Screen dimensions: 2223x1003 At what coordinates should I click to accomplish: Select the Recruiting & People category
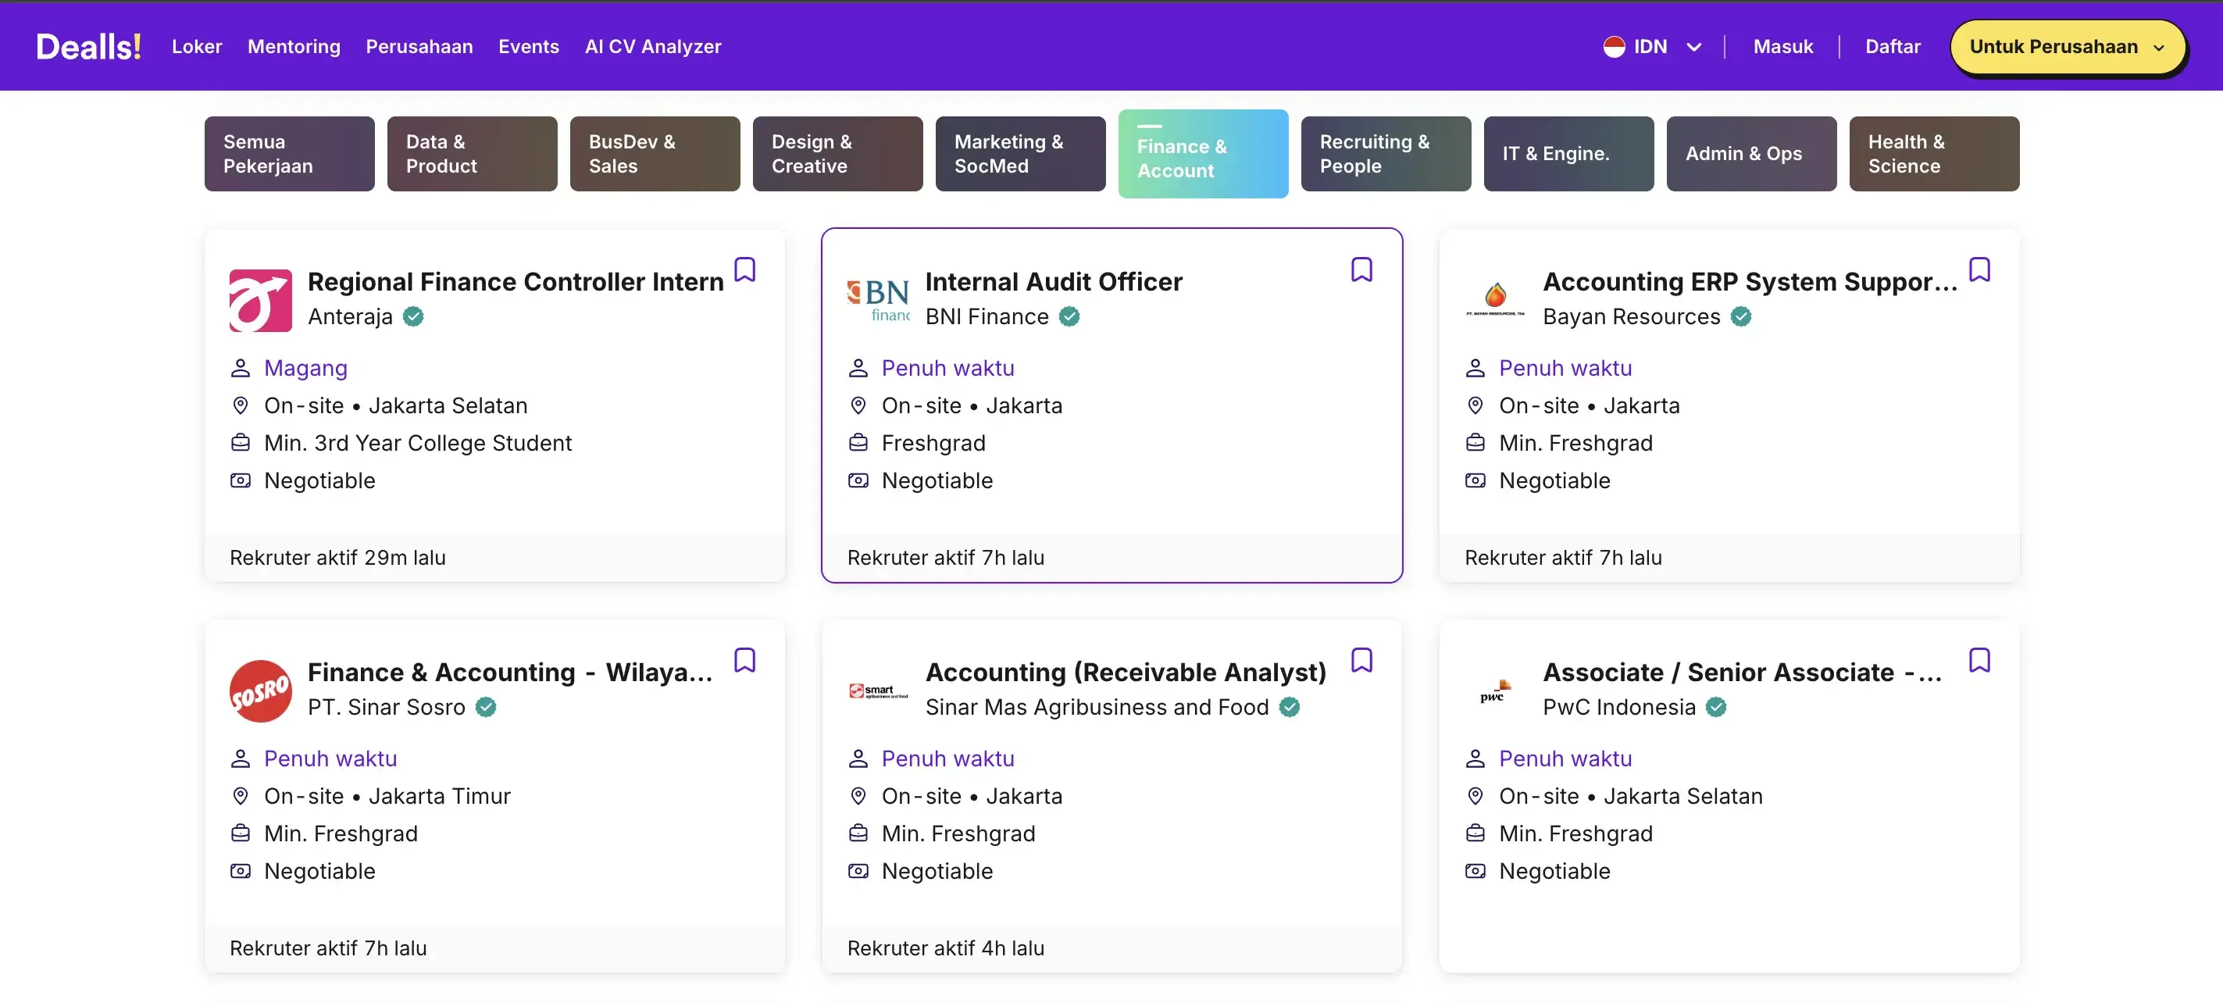(1386, 154)
